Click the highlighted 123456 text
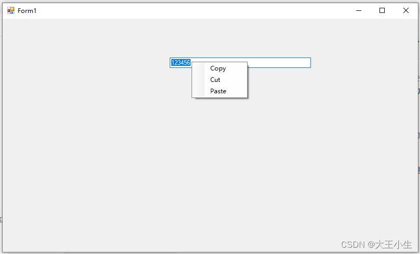This screenshot has height=254, width=420. pyautogui.click(x=181, y=63)
